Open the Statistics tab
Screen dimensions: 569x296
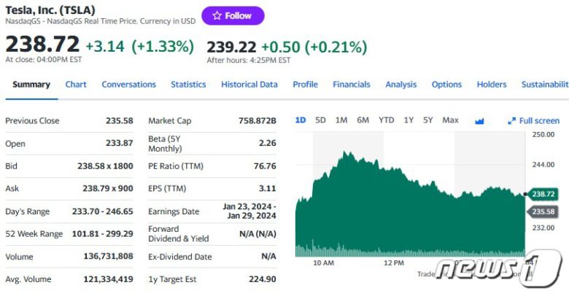click(188, 85)
